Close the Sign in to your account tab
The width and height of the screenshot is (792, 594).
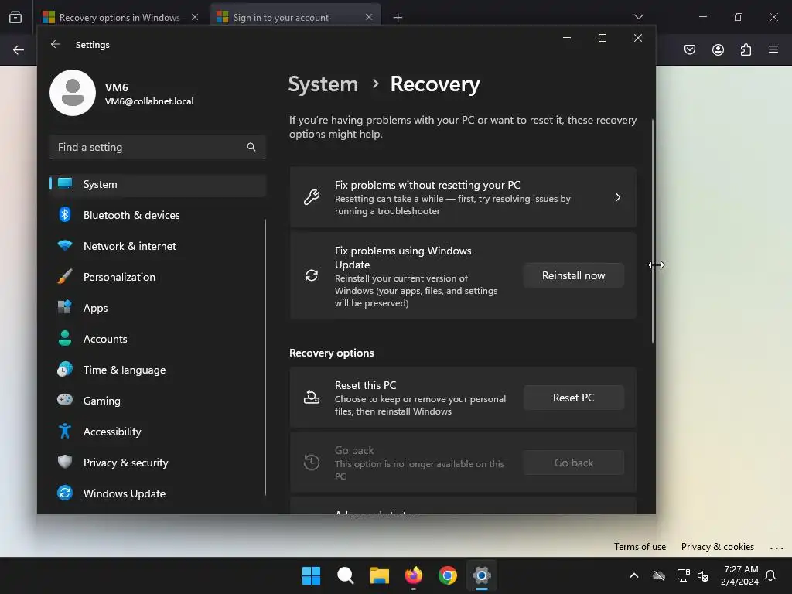(369, 17)
